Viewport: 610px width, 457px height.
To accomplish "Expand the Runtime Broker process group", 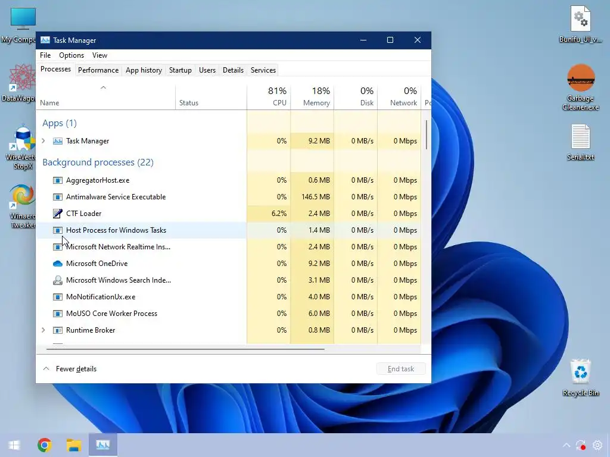I will (43, 330).
